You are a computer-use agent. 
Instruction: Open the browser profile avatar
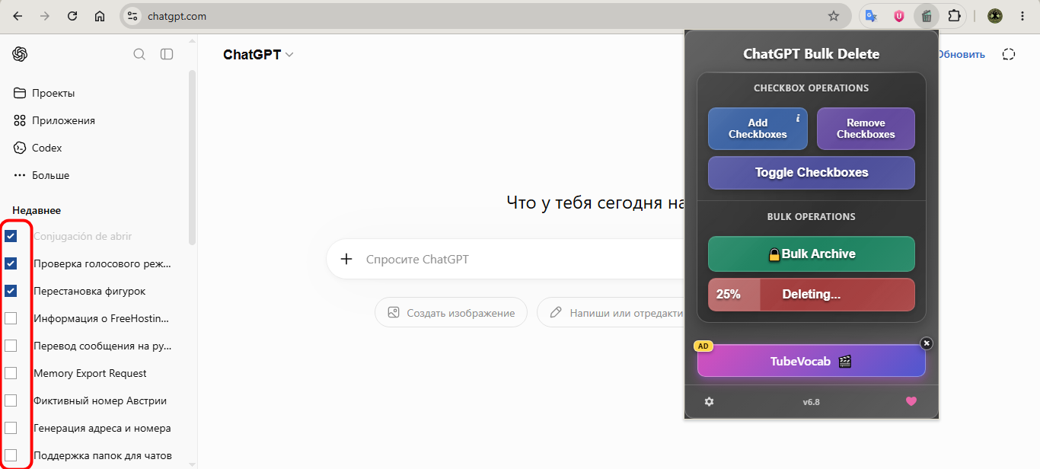coord(995,16)
